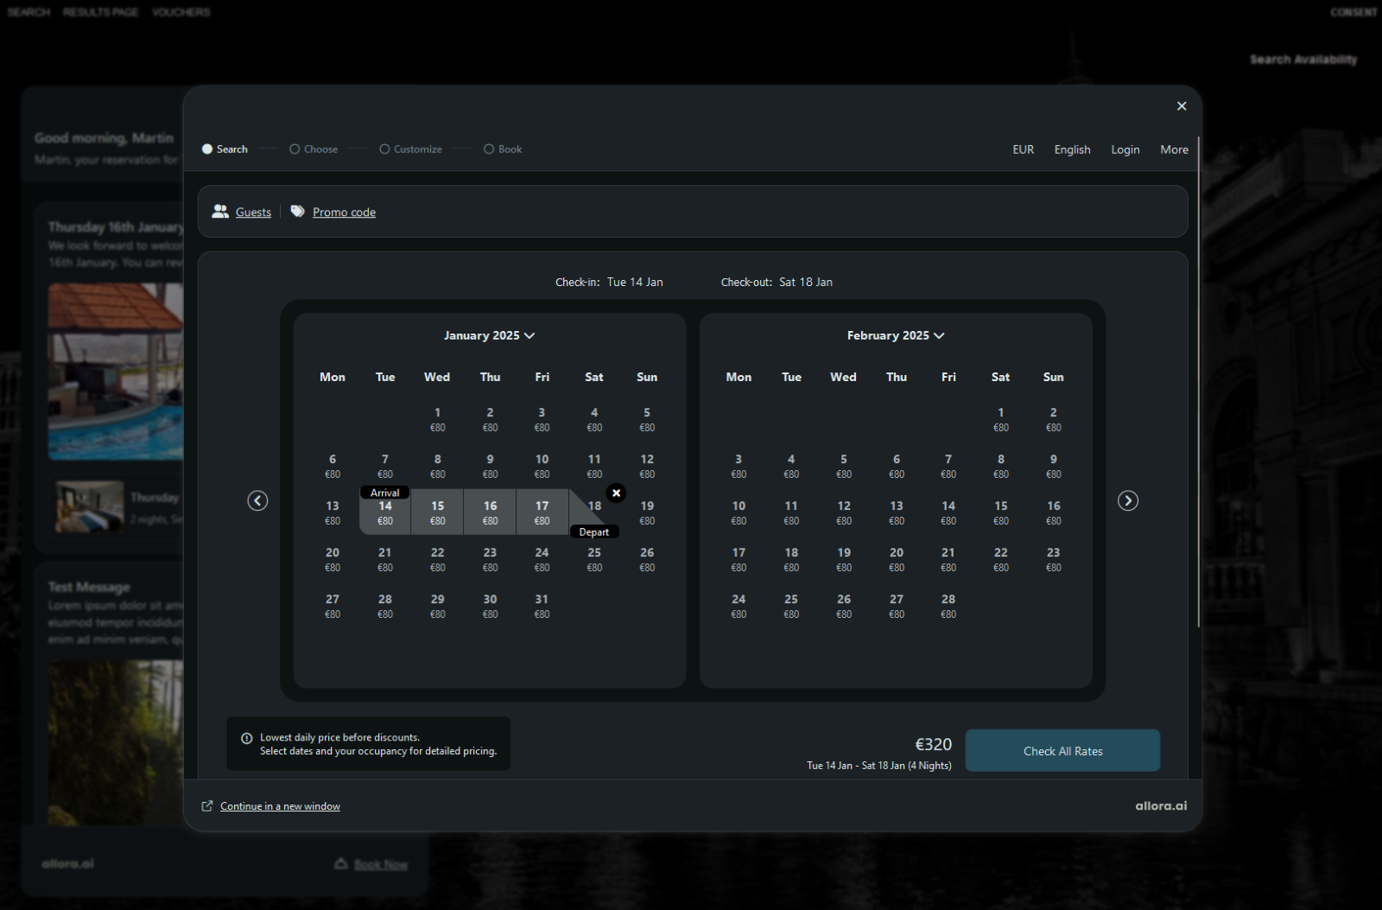Clear selected dates with the x badge

tap(616, 493)
